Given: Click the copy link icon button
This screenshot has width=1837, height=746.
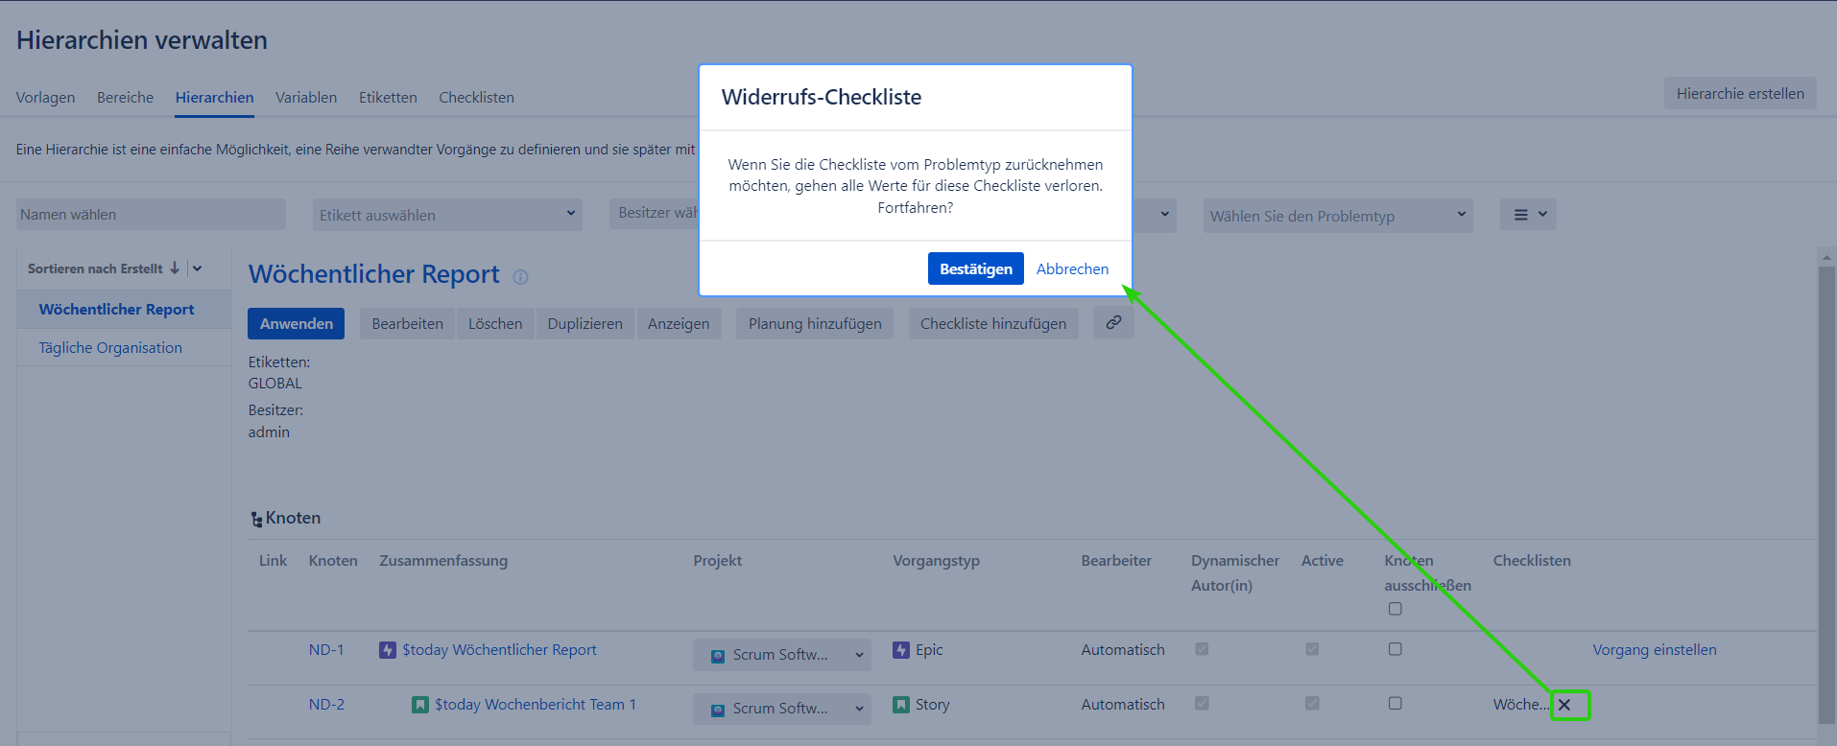Looking at the screenshot, I should click(x=1113, y=323).
